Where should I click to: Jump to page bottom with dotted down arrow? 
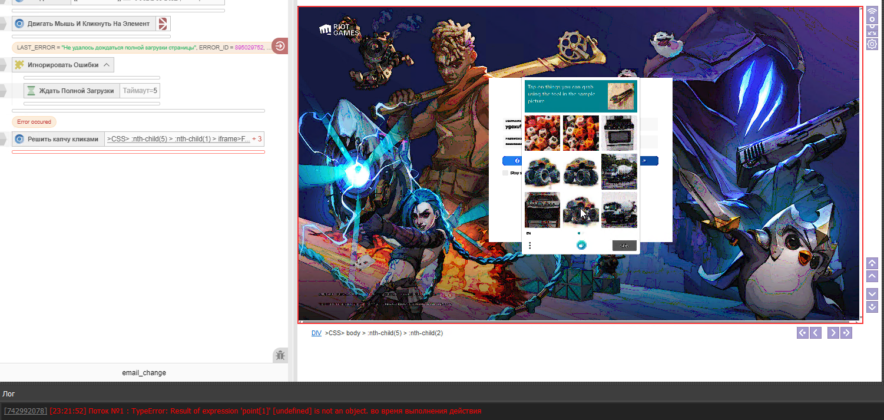(x=872, y=306)
